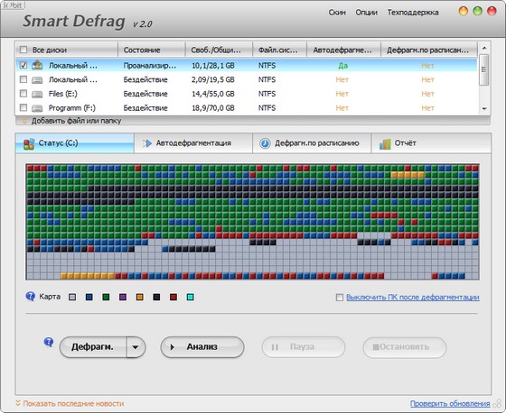The width and height of the screenshot is (506, 413).
Task: Start disk analysis with Анализ button
Action: [202, 347]
